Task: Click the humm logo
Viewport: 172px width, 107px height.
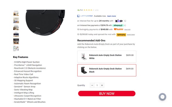Action: [118, 29]
